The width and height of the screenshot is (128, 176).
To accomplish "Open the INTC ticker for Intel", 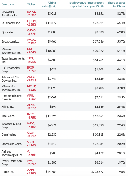I will click(31, 114).
